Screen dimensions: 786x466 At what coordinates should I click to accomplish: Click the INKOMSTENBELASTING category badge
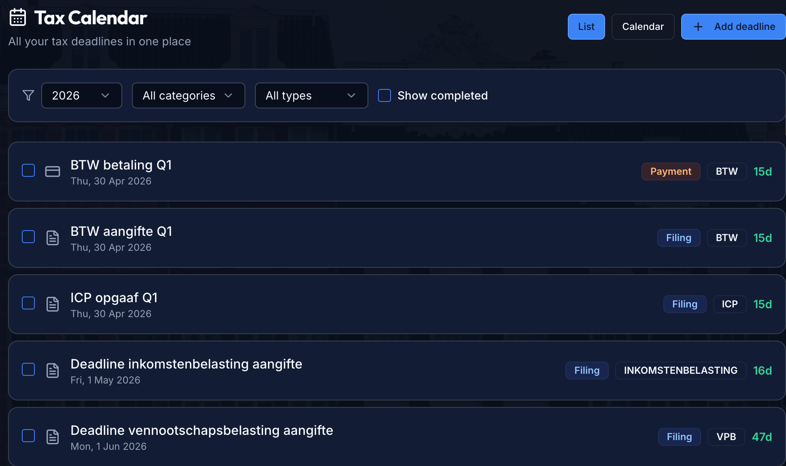680,371
